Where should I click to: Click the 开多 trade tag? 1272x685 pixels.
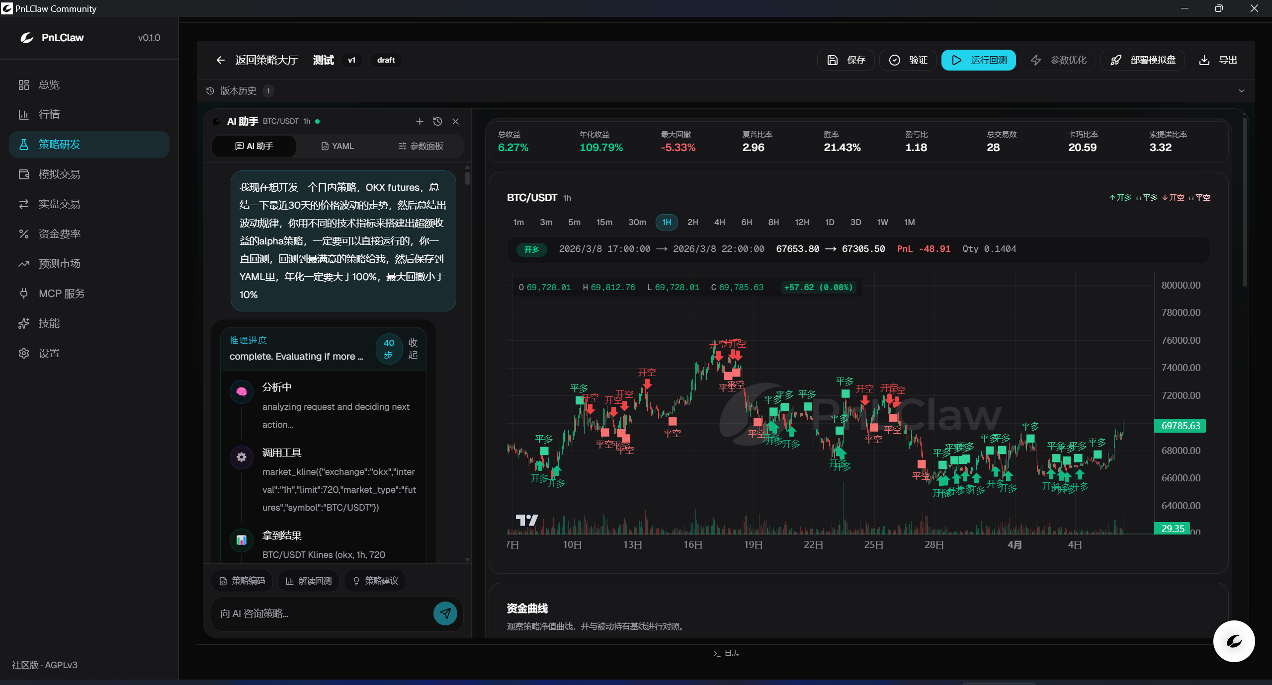[x=531, y=249]
